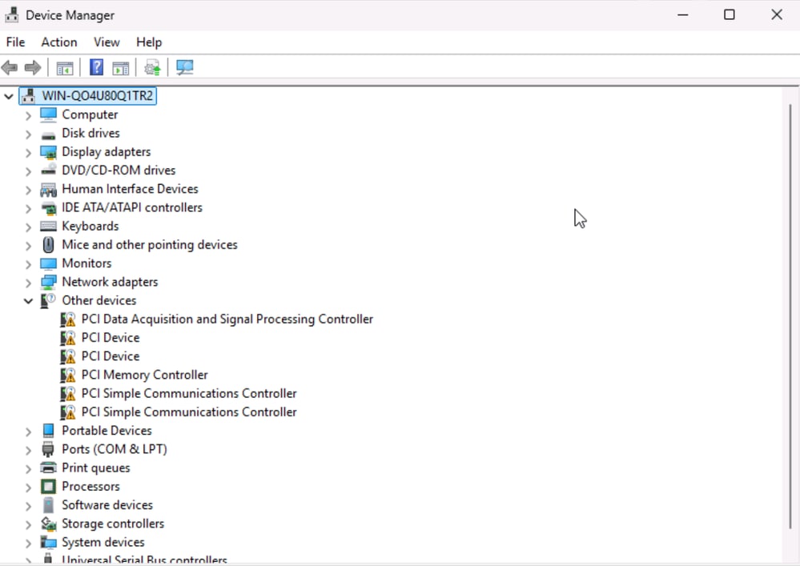Click the Back navigation arrow
Image resolution: width=800 pixels, height=566 pixels.
[x=10, y=67]
